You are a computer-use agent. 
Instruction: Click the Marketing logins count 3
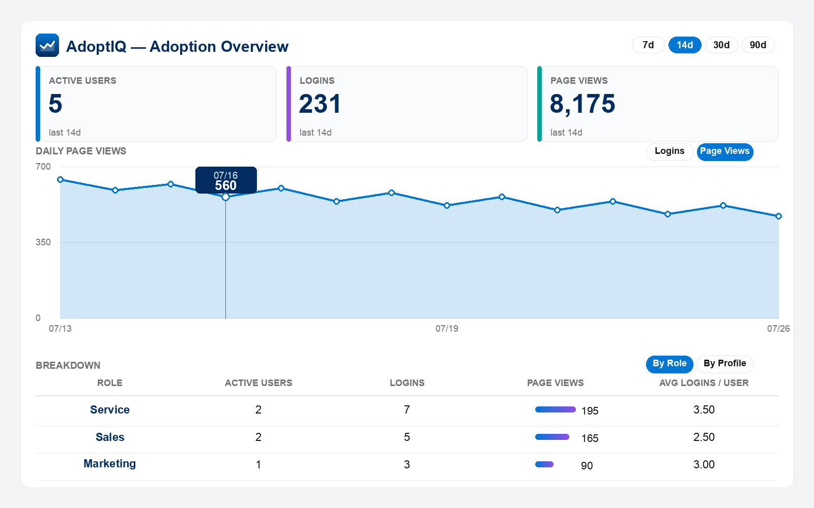click(407, 465)
